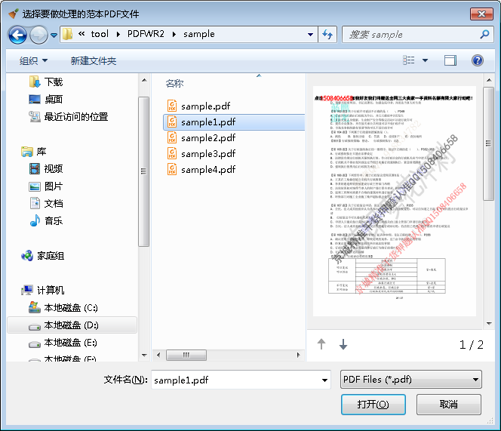501x431 pixels.
Task: Open the recent locations dropdown arrow
Action: [54, 35]
